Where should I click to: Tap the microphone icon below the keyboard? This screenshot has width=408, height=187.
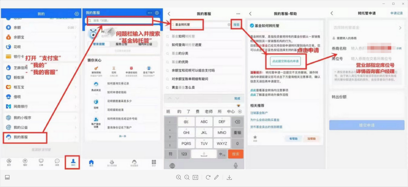click(236, 165)
